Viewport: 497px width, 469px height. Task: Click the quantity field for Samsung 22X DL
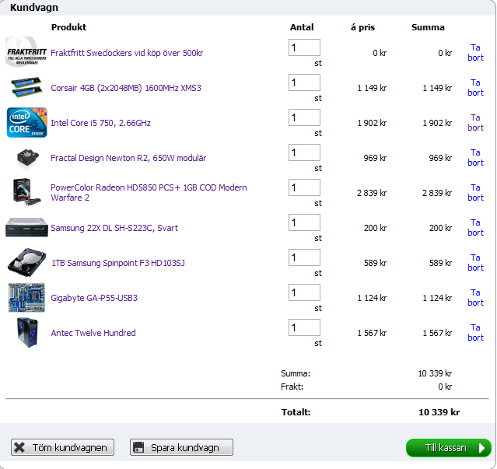point(304,222)
